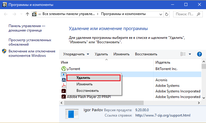This screenshot has height=123, width=206.
Task: Choose Восстановить in the context menu
Action: click(x=93, y=91)
